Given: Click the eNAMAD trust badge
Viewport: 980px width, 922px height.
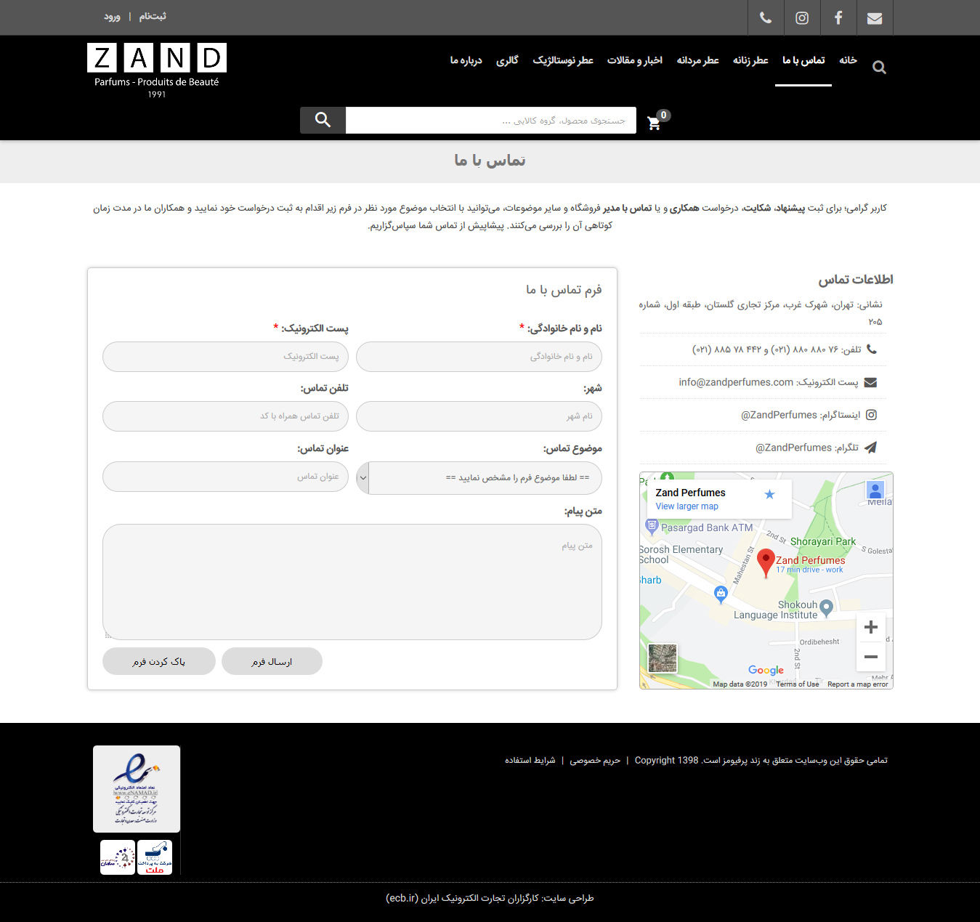Looking at the screenshot, I should point(137,788).
